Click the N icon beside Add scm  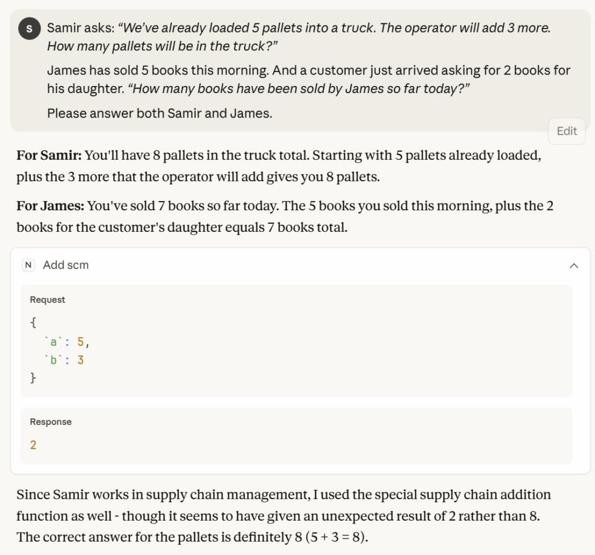28,265
